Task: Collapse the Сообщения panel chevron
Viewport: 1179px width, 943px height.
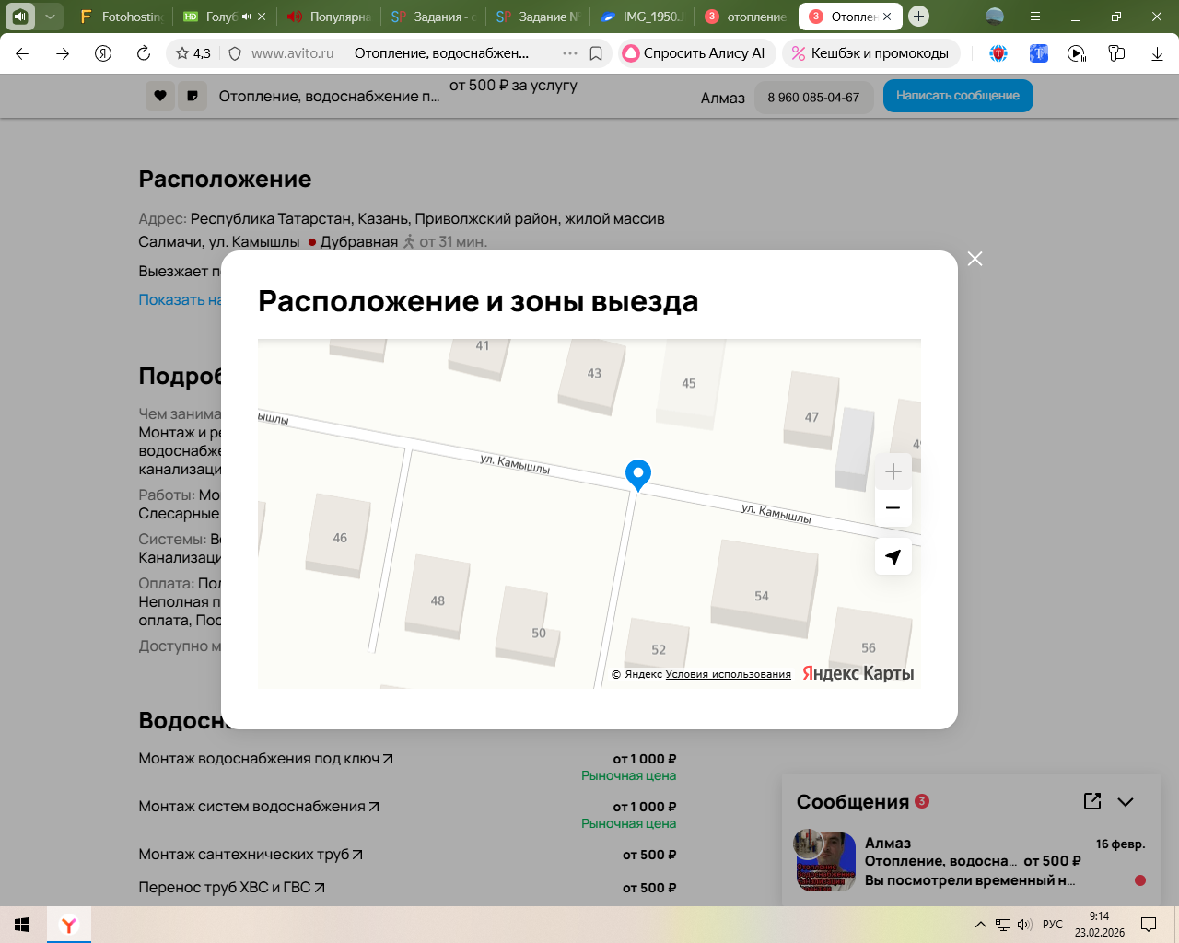Action: [1126, 802]
